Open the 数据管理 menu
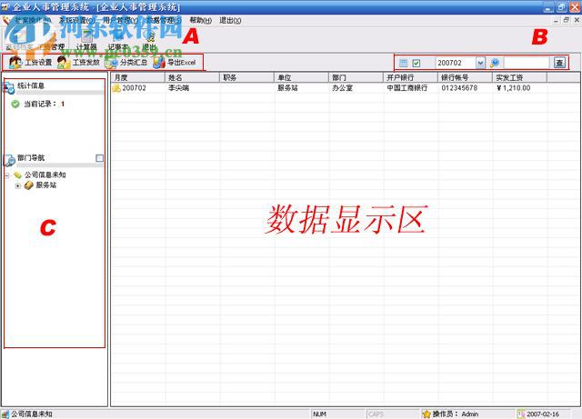582x419 pixels. [x=164, y=20]
